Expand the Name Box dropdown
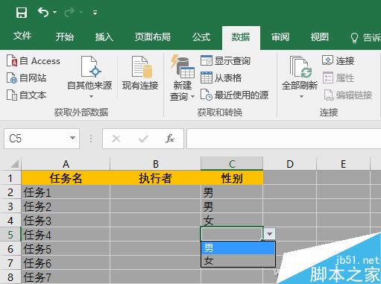This screenshot has height=284, width=381. [x=72, y=138]
